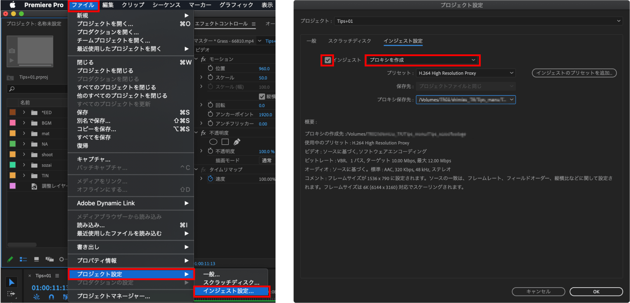The height and width of the screenshot is (303, 630).
Task: Toggle stopwatch for 回転 property
Action: 210,105
